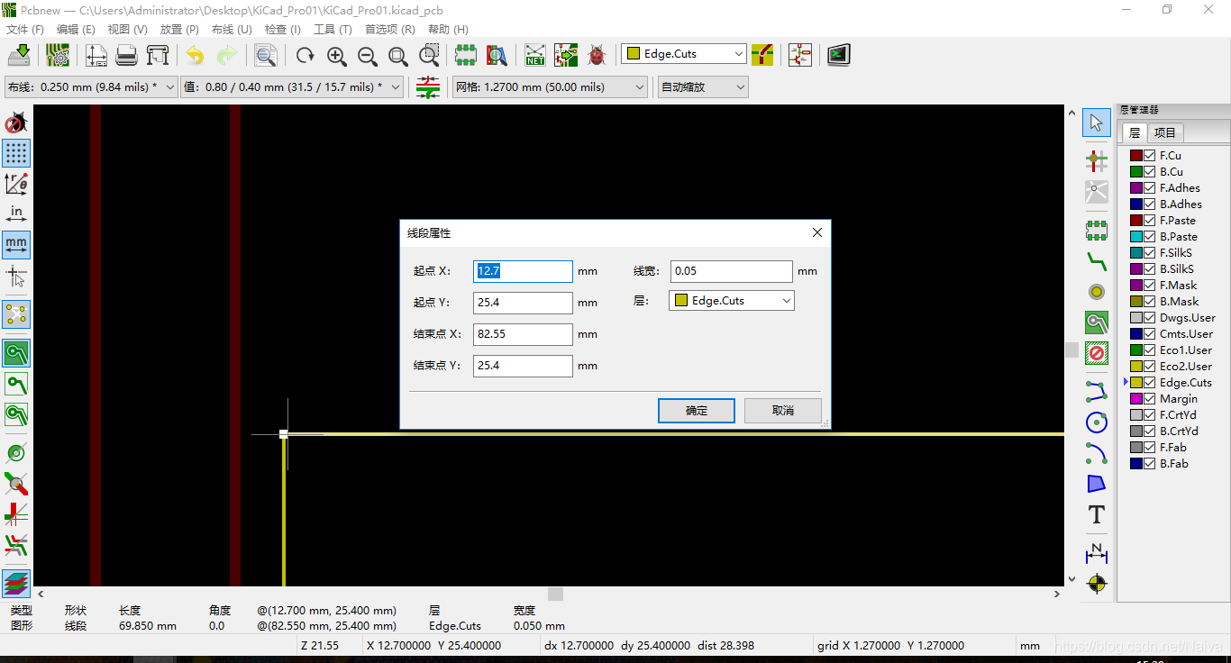1231x663 pixels.
Task: Open the 工具 menu
Action: [332, 29]
